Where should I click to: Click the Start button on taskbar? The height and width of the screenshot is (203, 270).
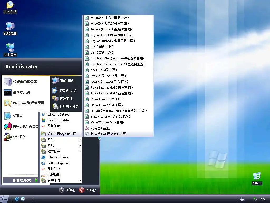(4, 199)
